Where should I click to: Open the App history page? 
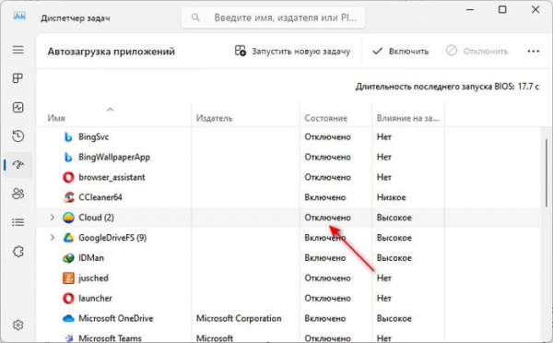18,136
